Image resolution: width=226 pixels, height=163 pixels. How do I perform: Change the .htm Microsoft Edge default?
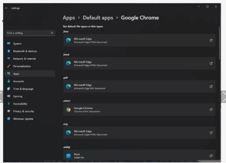click(139, 40)
